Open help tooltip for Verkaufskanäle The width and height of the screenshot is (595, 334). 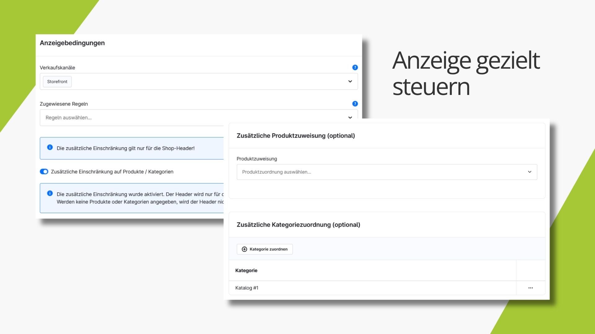pyautogui.click(x=355, y=67)
